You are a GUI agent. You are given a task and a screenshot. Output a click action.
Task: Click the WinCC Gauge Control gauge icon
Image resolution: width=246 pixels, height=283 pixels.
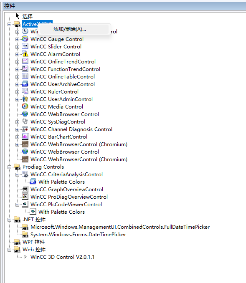coord(25,39)
